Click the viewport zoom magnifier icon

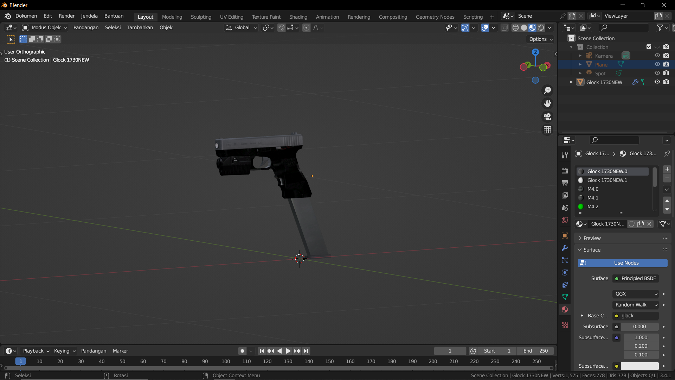point(547,90)
